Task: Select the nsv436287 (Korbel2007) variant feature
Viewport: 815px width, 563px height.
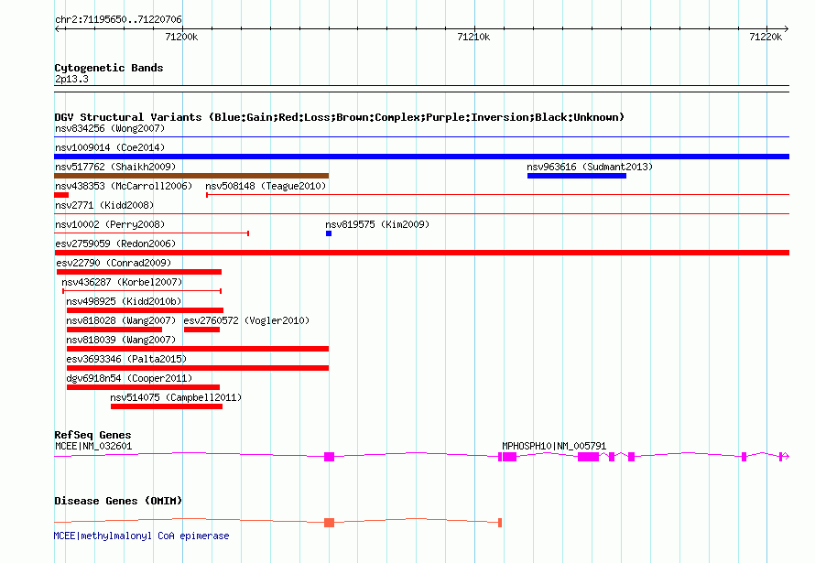Action: coord(142,291)
